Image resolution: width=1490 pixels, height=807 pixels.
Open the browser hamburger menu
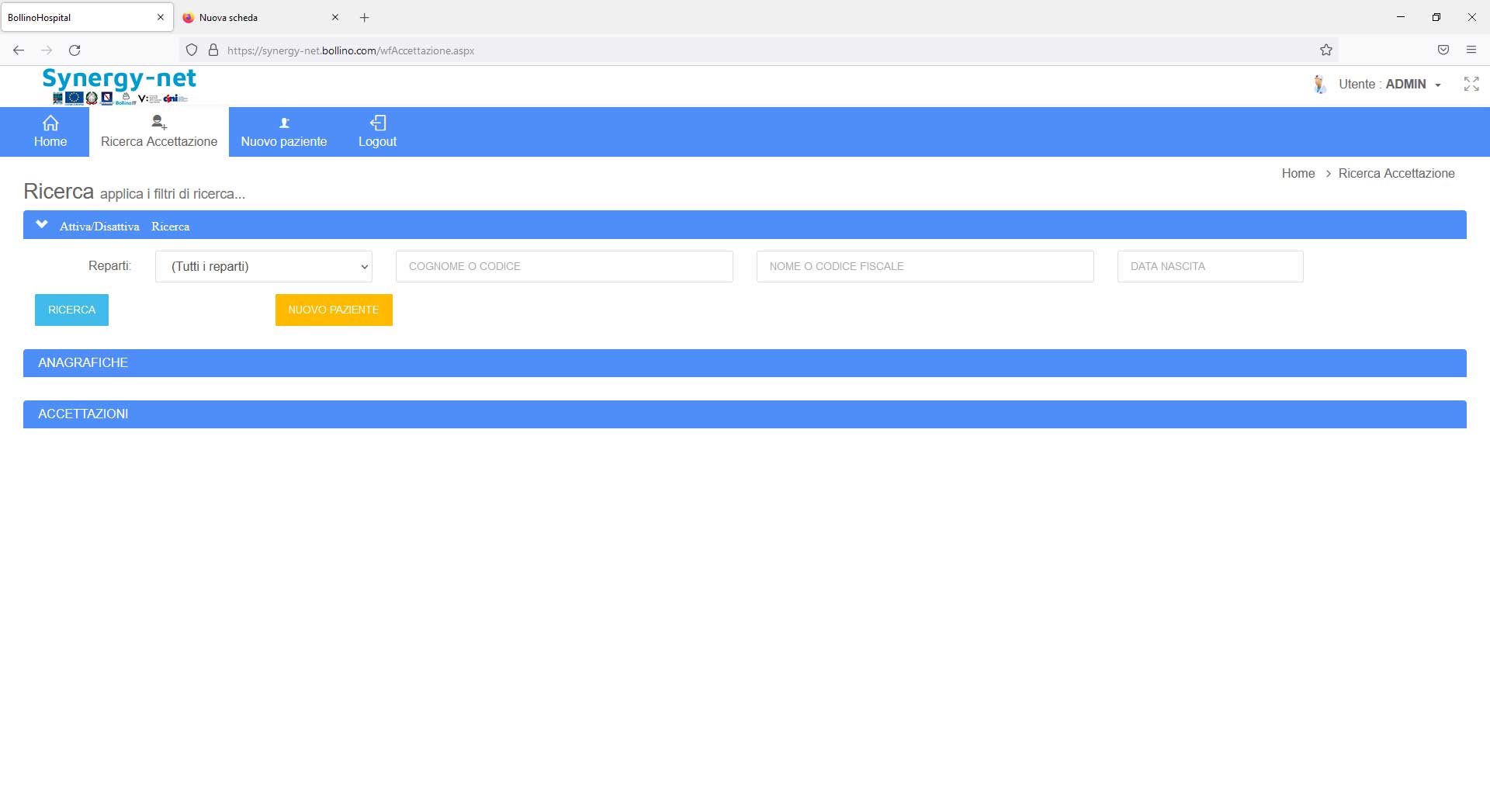(x=1471, y=50)
